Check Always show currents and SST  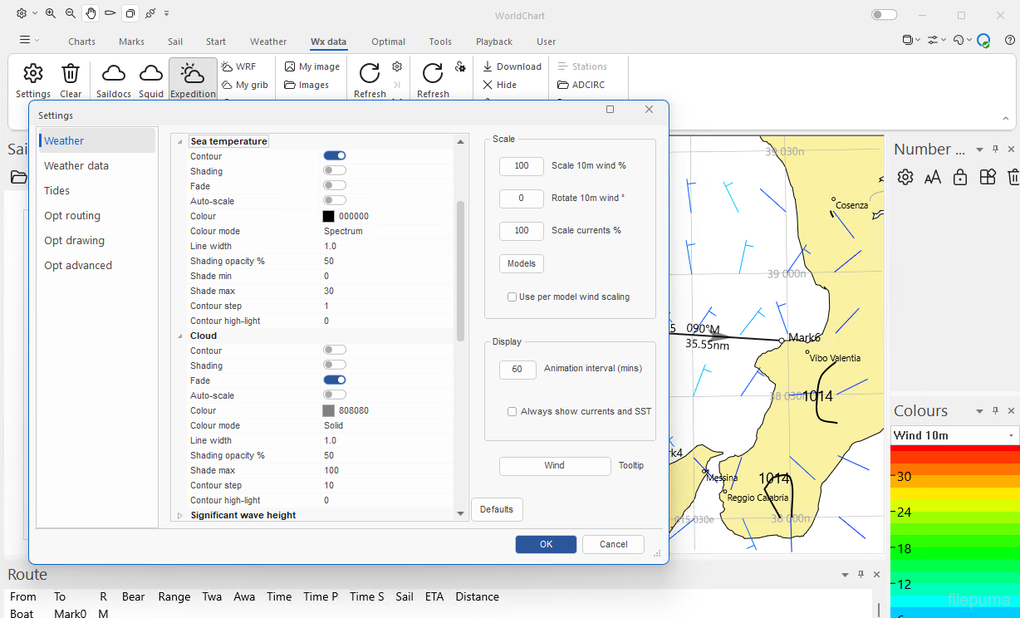click(512, 411)
